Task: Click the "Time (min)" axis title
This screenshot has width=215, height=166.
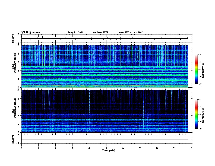Action: (109, 151)
